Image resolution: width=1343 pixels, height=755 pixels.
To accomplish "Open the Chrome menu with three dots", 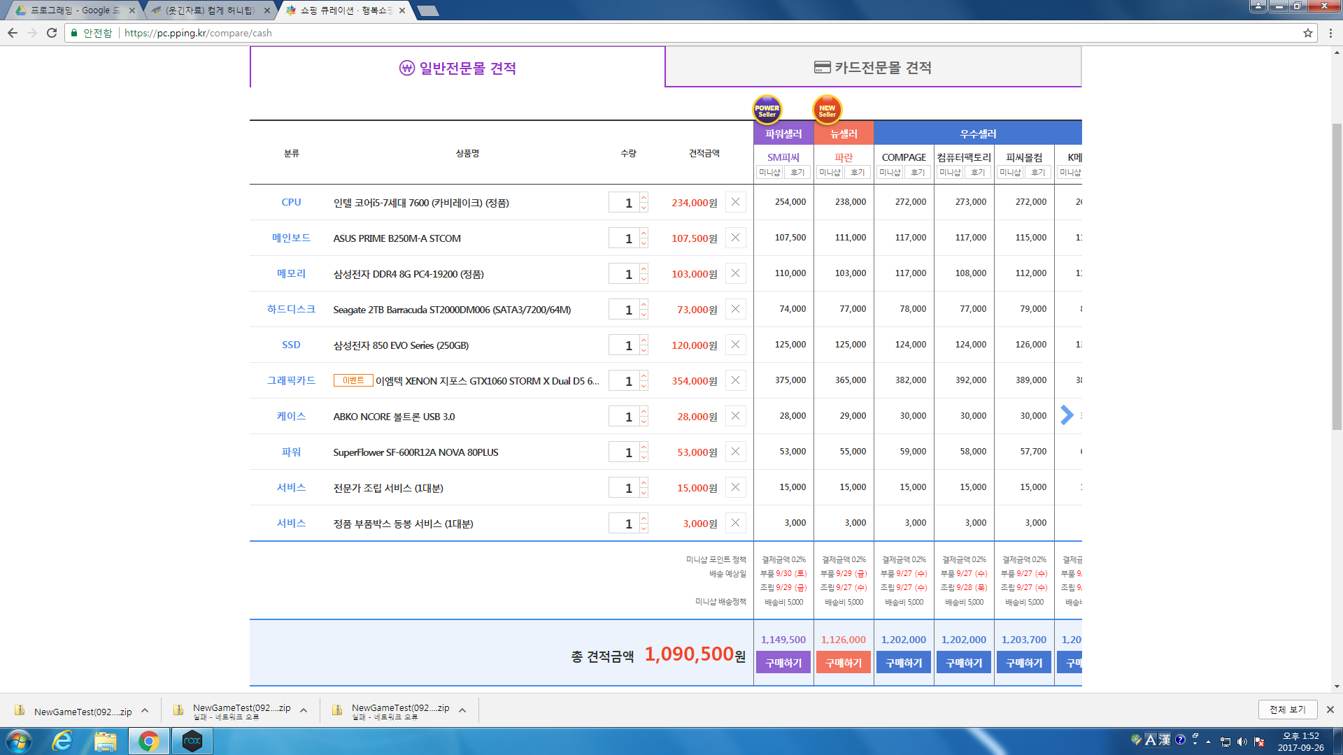I will coord(1330,33).
